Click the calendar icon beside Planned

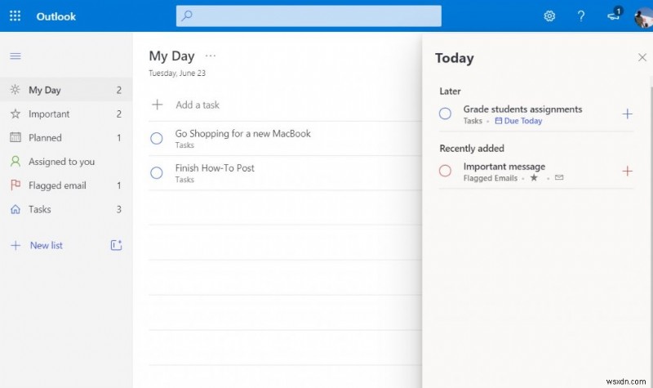click(16, 137)
